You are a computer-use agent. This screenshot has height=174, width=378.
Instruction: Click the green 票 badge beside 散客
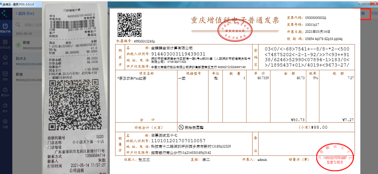(18, 44)
